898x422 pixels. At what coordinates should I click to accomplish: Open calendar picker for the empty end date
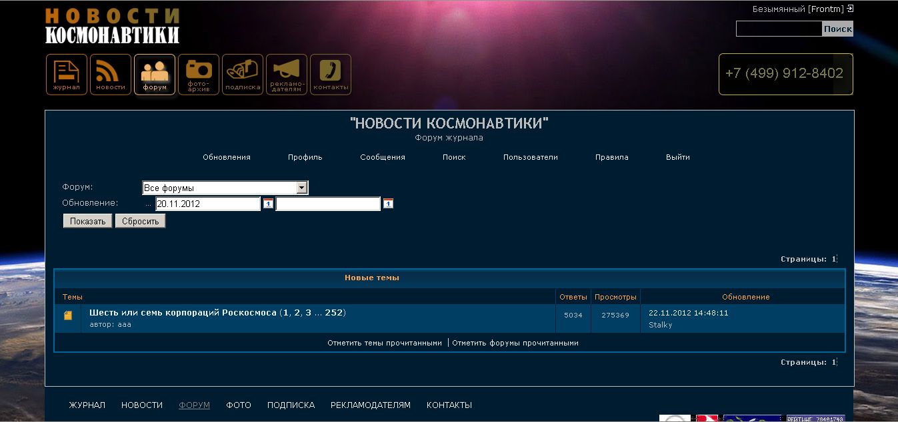click(x=388, y=204)
